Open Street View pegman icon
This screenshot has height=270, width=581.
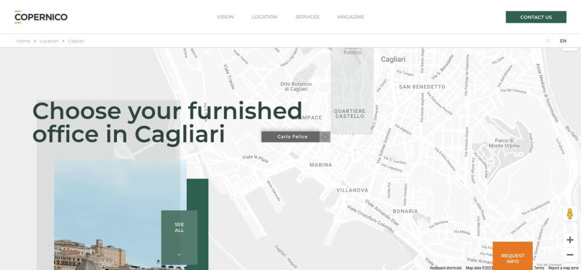(x=570, y=214)
